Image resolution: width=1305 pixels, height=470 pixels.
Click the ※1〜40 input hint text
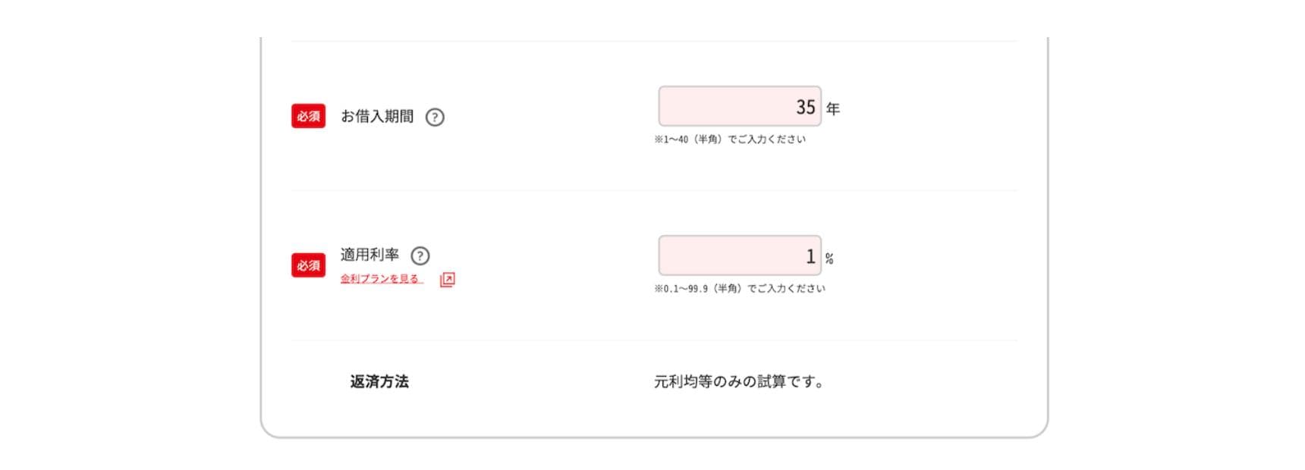[729, 139]
